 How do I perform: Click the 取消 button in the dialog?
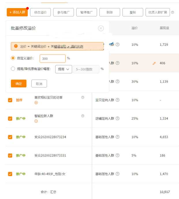click(x=39, y=84)
